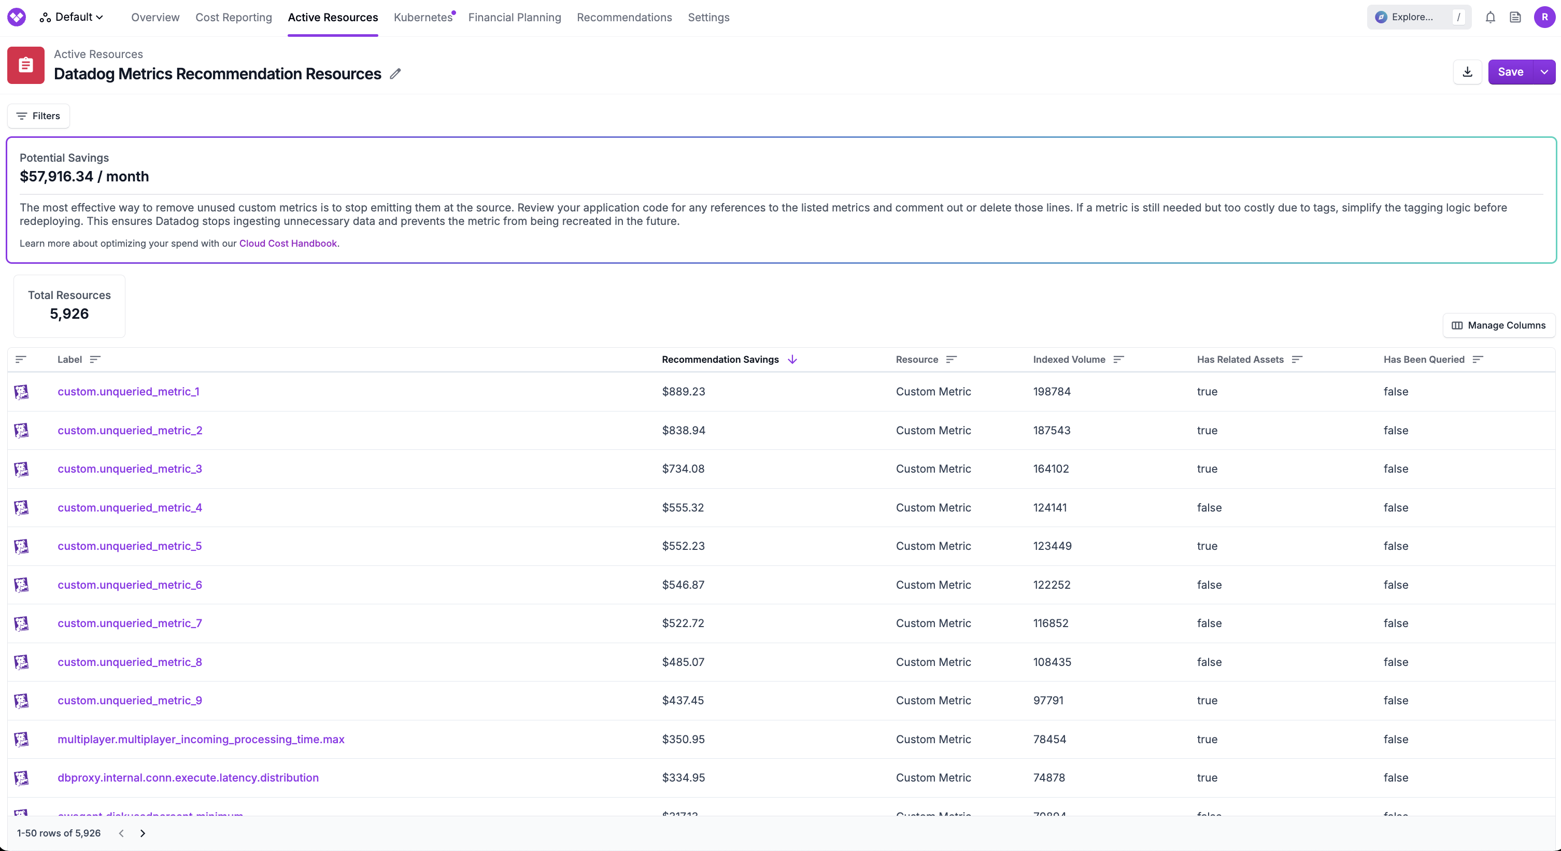This screenshot has height=851, width=1561.
Task: Open the document icon beside notifications
Action: tap(1515, 17)
